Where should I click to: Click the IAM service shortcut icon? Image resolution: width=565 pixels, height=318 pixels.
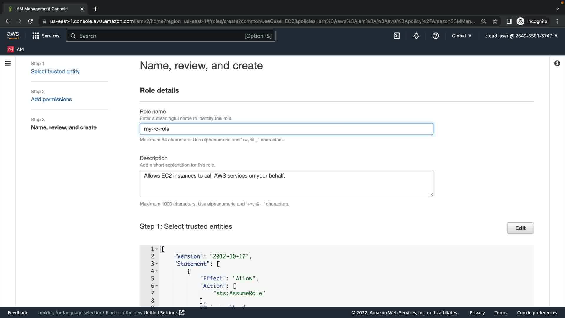[11, 49]
